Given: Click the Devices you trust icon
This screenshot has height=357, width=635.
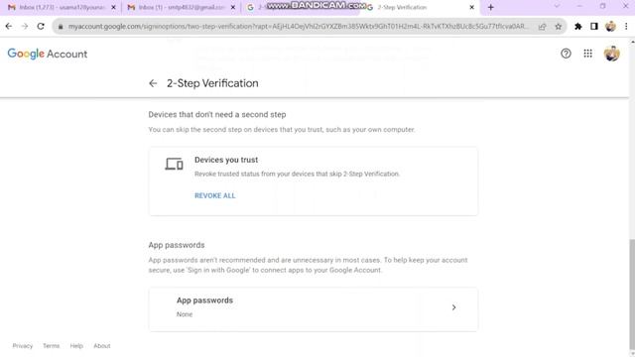Looking at the screenshot, I should [174, 164].
